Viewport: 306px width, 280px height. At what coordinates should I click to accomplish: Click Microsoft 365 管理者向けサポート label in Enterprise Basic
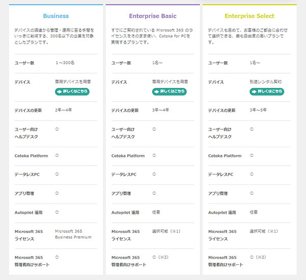click(x=129, y=261)
